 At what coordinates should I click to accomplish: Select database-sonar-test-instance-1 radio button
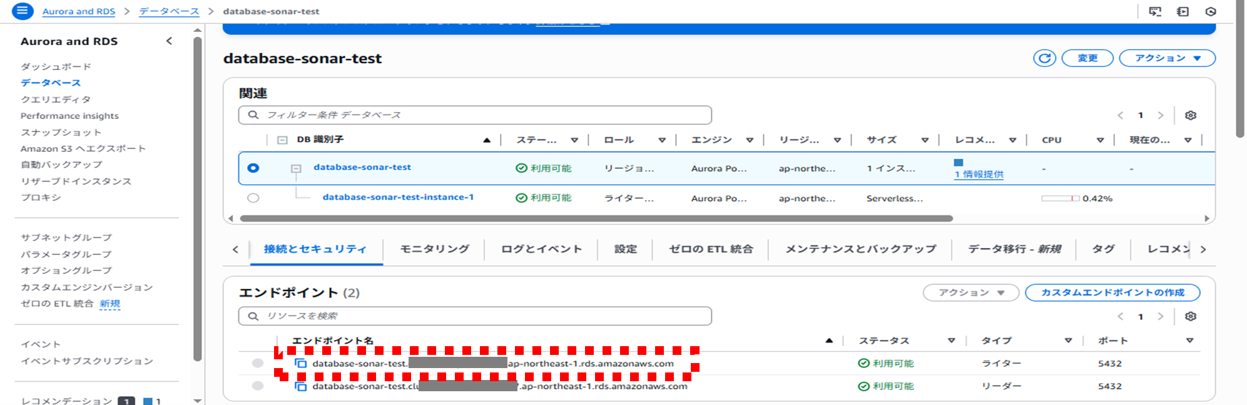point(253,198)
